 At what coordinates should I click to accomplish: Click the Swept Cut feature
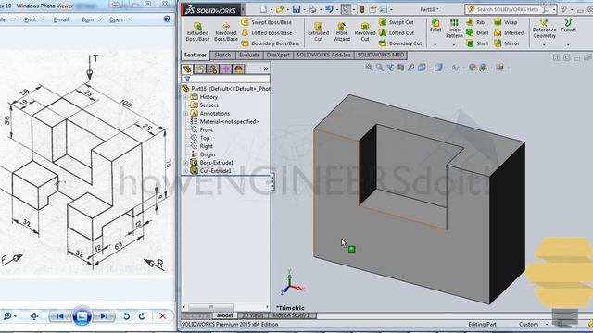[397, 22]
